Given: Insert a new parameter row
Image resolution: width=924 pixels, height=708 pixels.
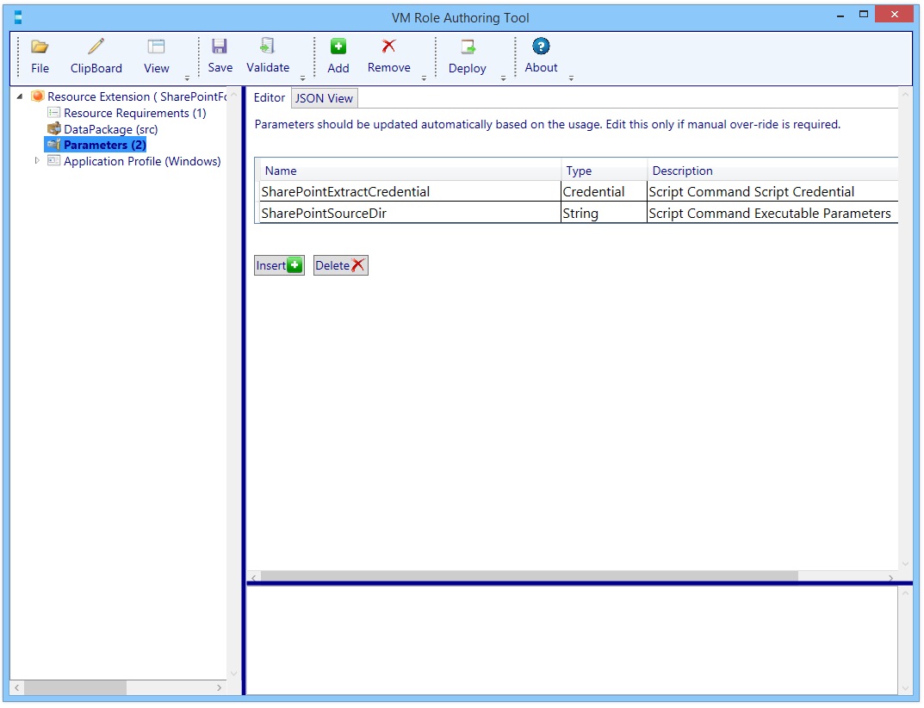Looking at the screenshot, I should tap(278, 265).
